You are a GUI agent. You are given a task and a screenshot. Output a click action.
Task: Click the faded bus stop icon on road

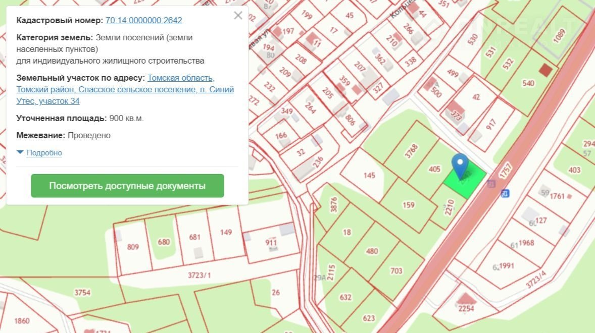pyautogui.click(x=491, y=184)
